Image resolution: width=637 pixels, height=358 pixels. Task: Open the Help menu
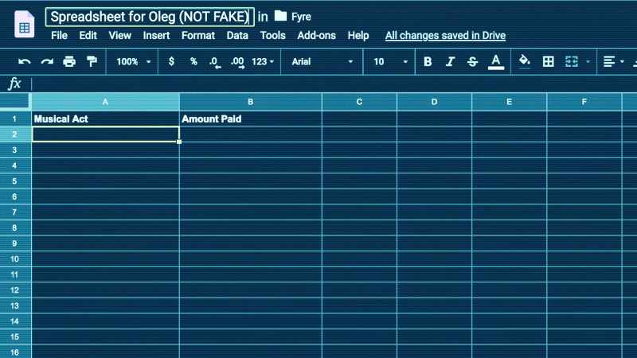(358, 36)
